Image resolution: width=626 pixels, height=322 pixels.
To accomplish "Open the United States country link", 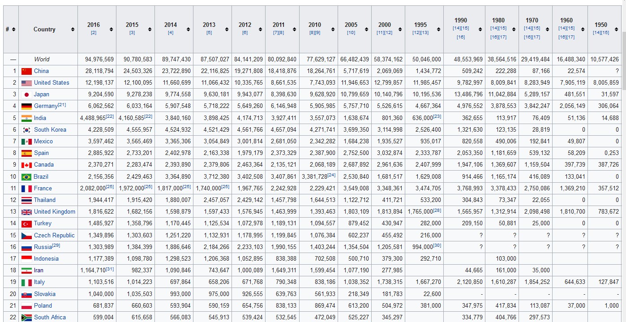I will pos(51,83).
